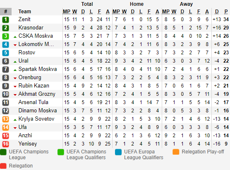Click the Relegation red legend swatch
Viewport: 230px width, 170px height.
[x=3, y=166]
